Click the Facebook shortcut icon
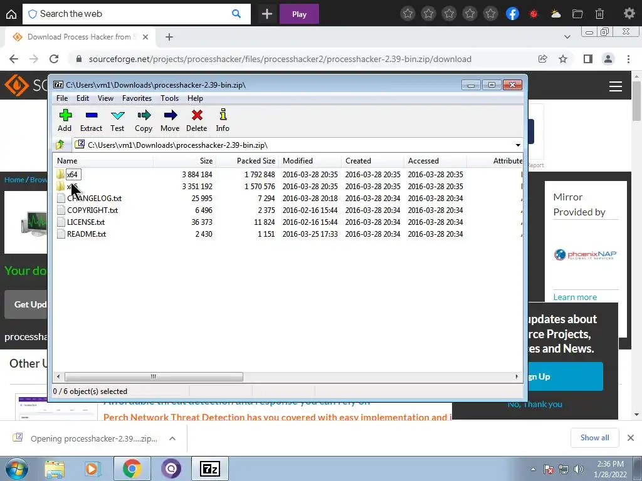The width and height of the screenshot is (642, 481). (512, 14)
